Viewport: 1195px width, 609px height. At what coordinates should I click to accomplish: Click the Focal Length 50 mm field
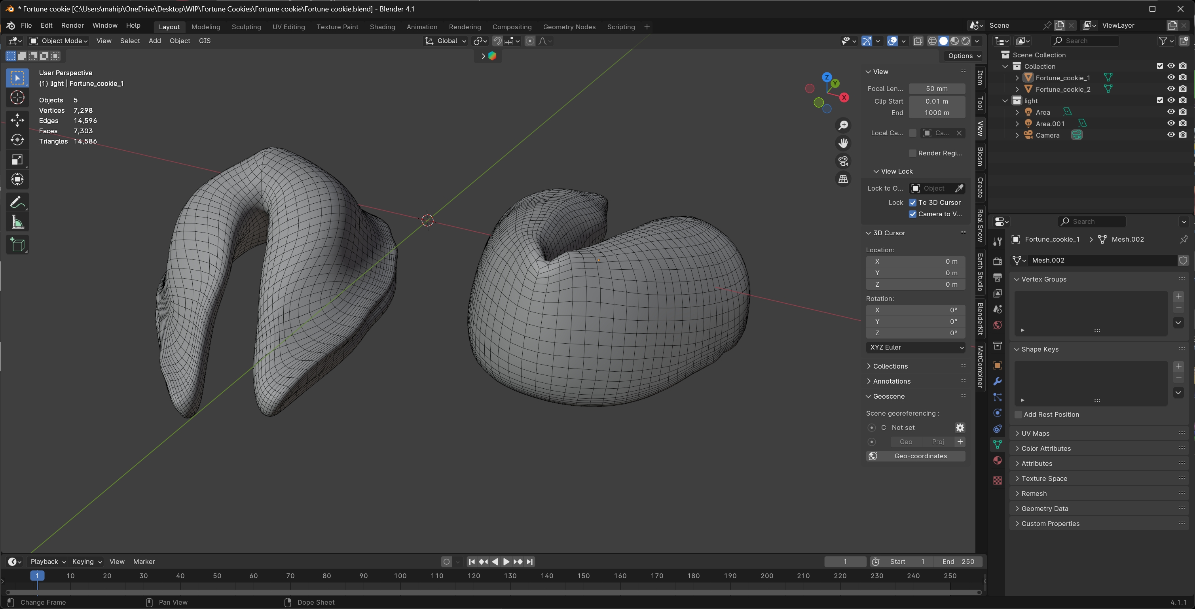pyautogui.click(x=936, y=89)
